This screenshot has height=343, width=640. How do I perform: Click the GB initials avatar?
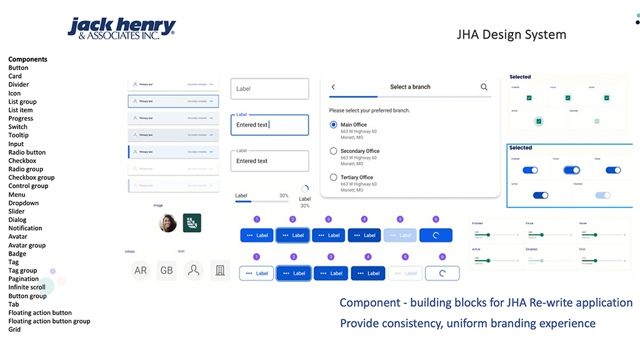[167, 271]
